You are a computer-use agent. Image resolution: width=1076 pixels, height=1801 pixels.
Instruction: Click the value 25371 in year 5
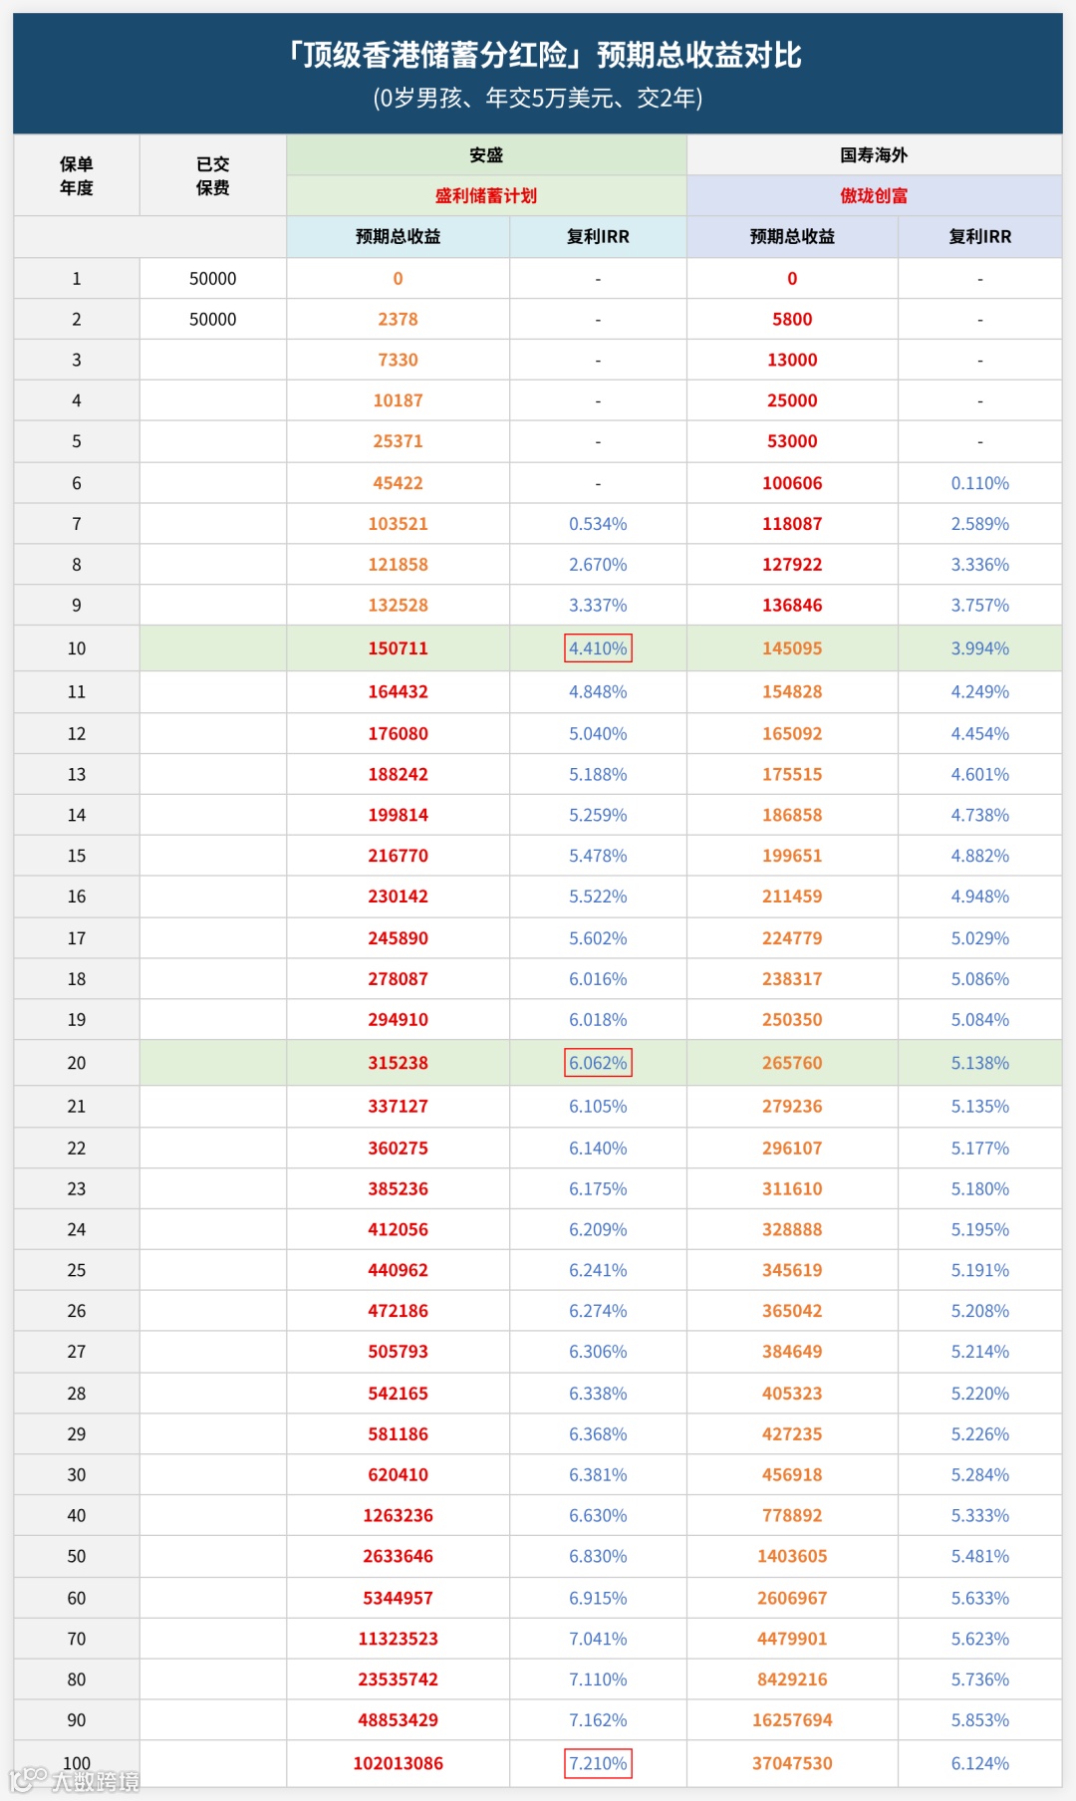pos(398,442)
